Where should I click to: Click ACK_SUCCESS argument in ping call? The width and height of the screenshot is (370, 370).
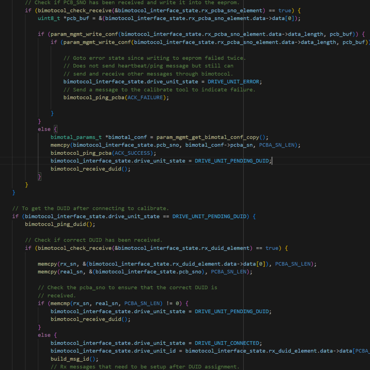132,153
